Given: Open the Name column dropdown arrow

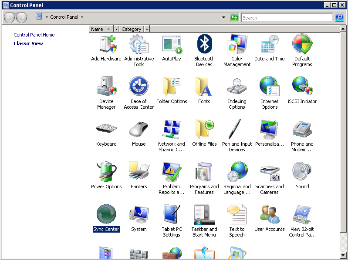Looking at the screenshot, I should (116, 29).
